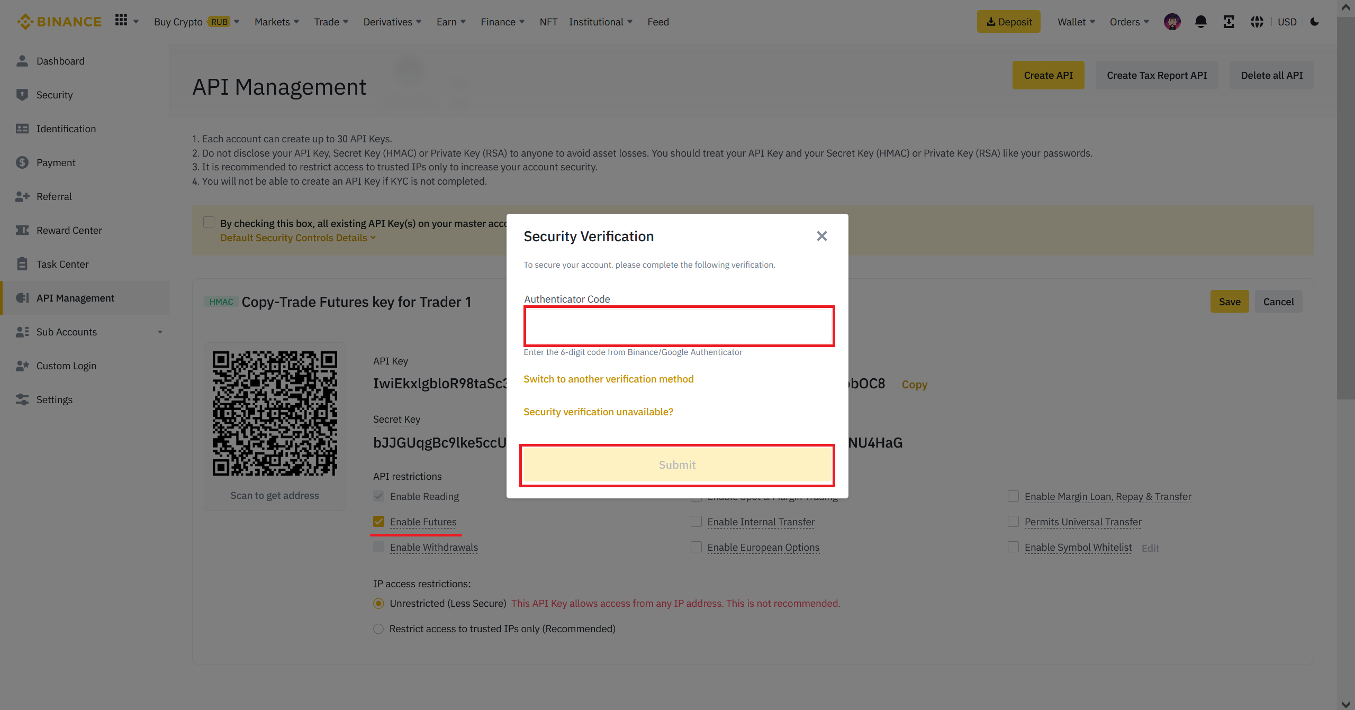The image size is (1355, 710).
Task: Click the Create API button
Action: [x=1048, y=75]
